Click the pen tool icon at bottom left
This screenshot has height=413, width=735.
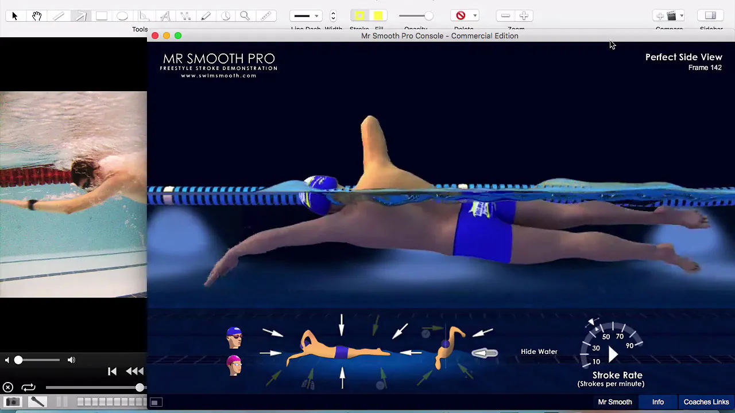pyautogui.click(x=37, y=402)
